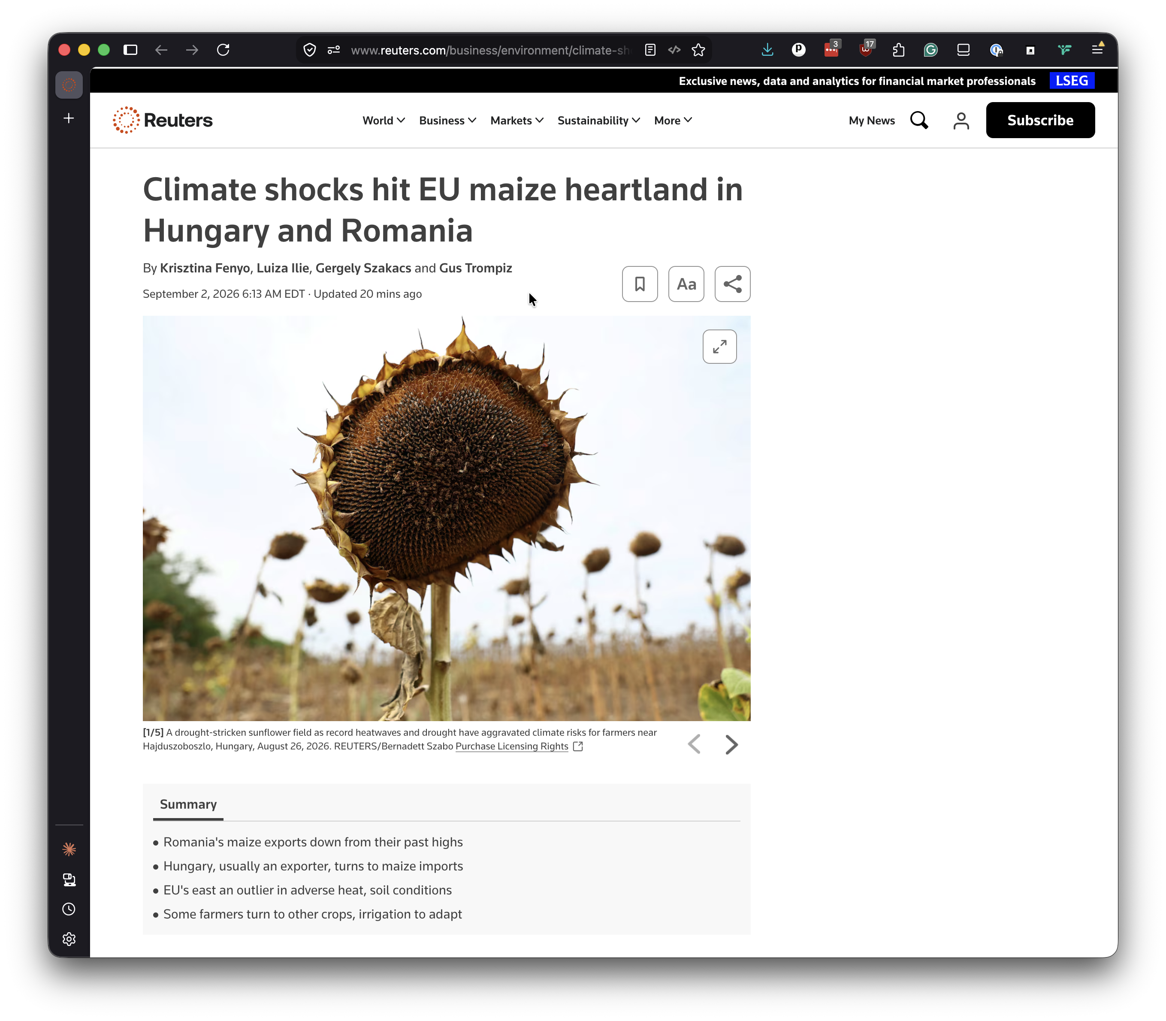This screenshot has width=1166, height=1021.
Task: Open the Aa text size options
Action: [x=686, y=284]
